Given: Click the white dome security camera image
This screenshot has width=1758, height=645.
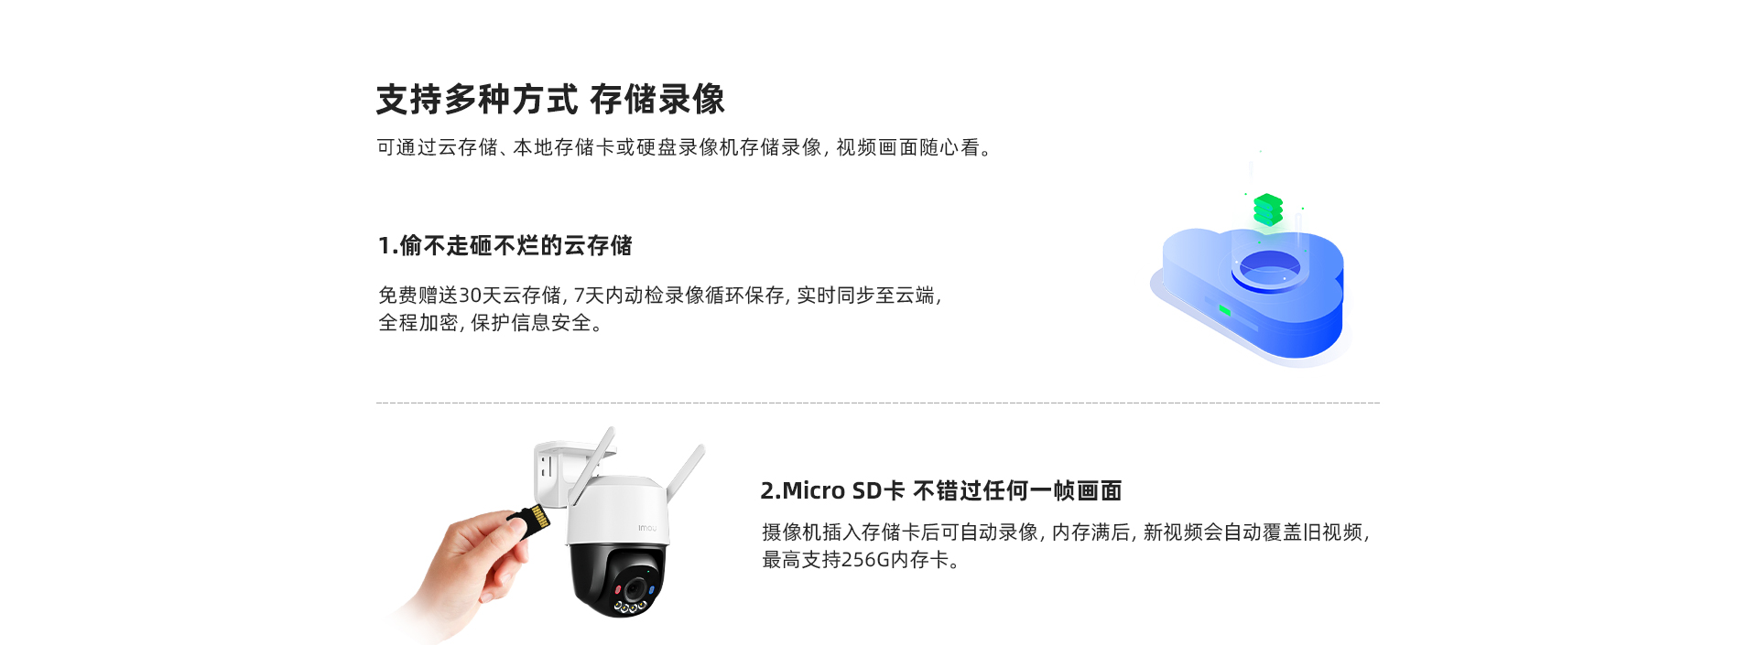Looking at the screenshot, I should pyautogui.click(x=619, y=523).
